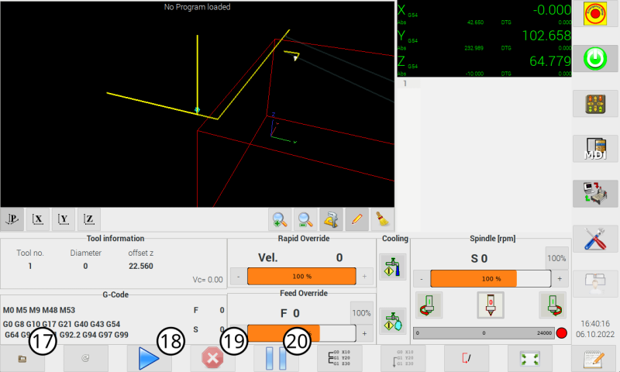Clear the plot with broom icon
Viewport: 620px width, 372px height.
(381, 219)
